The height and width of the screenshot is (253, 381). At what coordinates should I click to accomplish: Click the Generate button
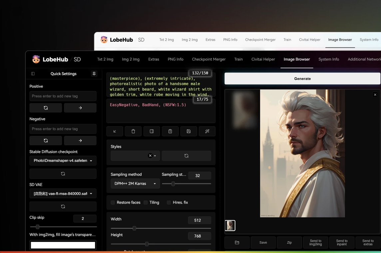[302, 79]
